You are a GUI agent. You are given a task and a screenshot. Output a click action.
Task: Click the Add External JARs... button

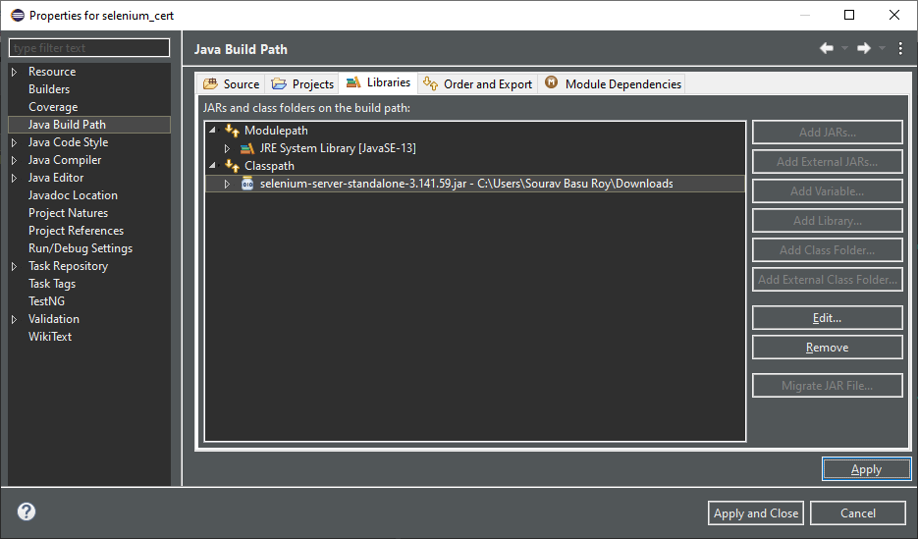(828, 162)
